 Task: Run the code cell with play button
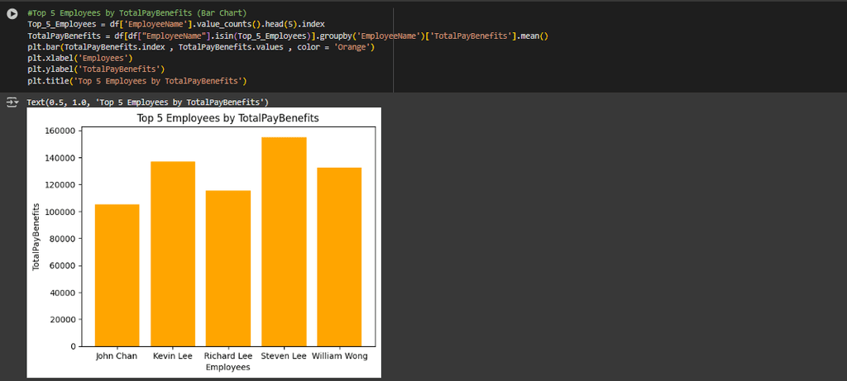tap(12, 14)
